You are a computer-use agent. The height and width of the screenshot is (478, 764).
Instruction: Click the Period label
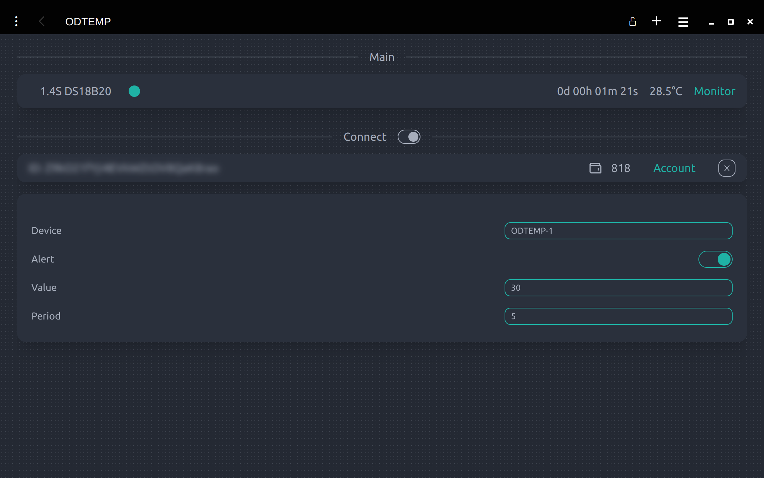pyautogui.click(x=46, y=316)
